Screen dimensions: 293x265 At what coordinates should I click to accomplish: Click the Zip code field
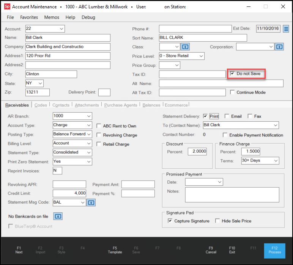(x=38, y=93)
